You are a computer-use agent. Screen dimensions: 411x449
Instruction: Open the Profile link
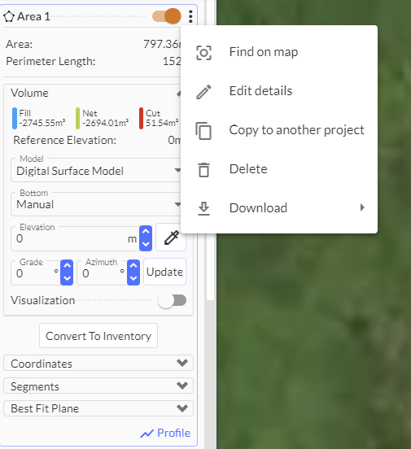point(165,433)
